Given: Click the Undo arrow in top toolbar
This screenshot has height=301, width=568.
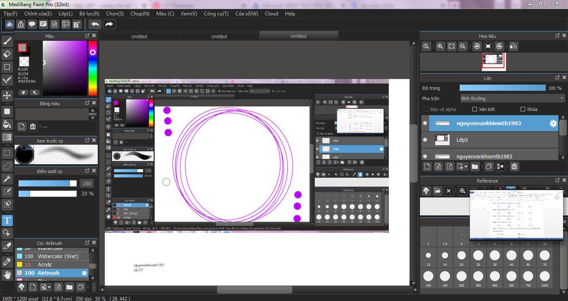Looking at the screenshot, I should click(95, 24).
